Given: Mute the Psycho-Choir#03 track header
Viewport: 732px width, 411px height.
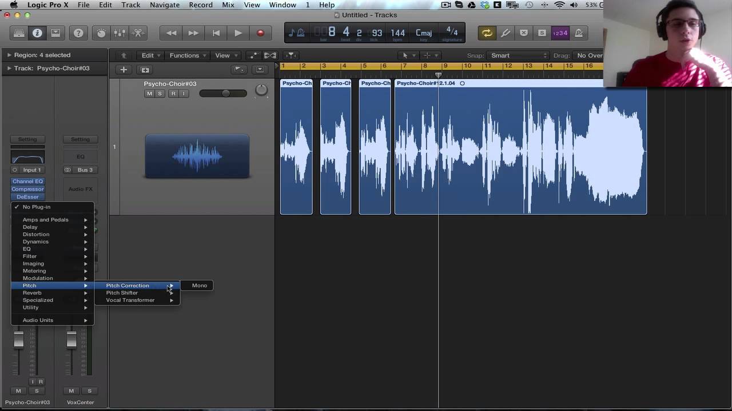Looking at the screenshot, I should (149, 94).
